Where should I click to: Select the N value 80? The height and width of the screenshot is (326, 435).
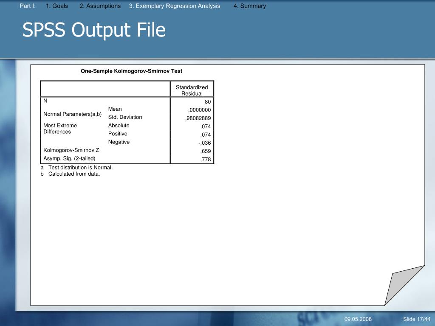[x=208, y=102]
